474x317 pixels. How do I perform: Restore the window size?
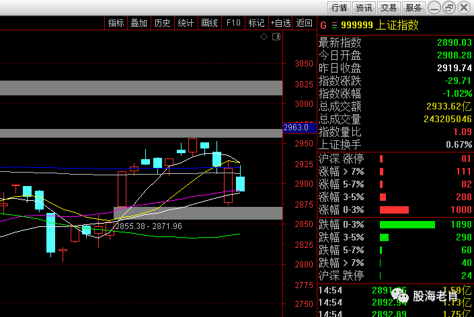coord(449,7)
